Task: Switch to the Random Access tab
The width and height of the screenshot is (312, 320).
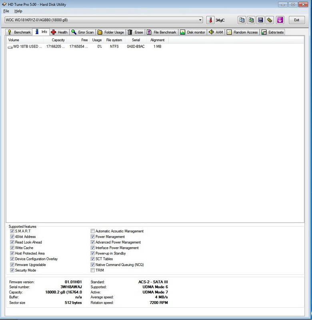Action: click(x=242, y=32)
